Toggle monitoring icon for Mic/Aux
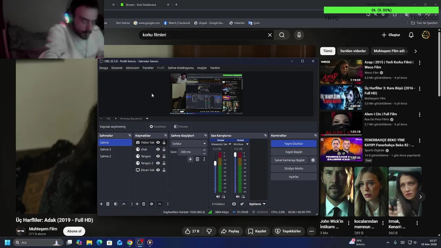The image size is (441, 248). point(243,197)
